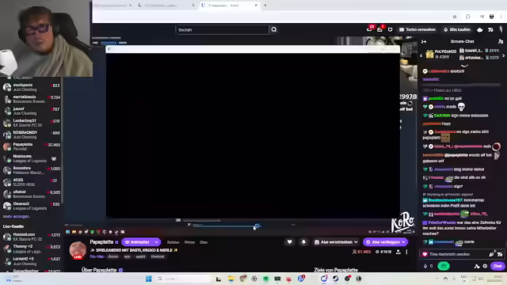This screenshot has height=285, width=507.
Task: Click the user avatar in Twitch header
Action: (501, 29)
